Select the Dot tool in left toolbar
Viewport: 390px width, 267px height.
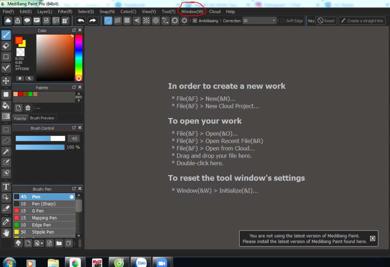tap(6, 68)
